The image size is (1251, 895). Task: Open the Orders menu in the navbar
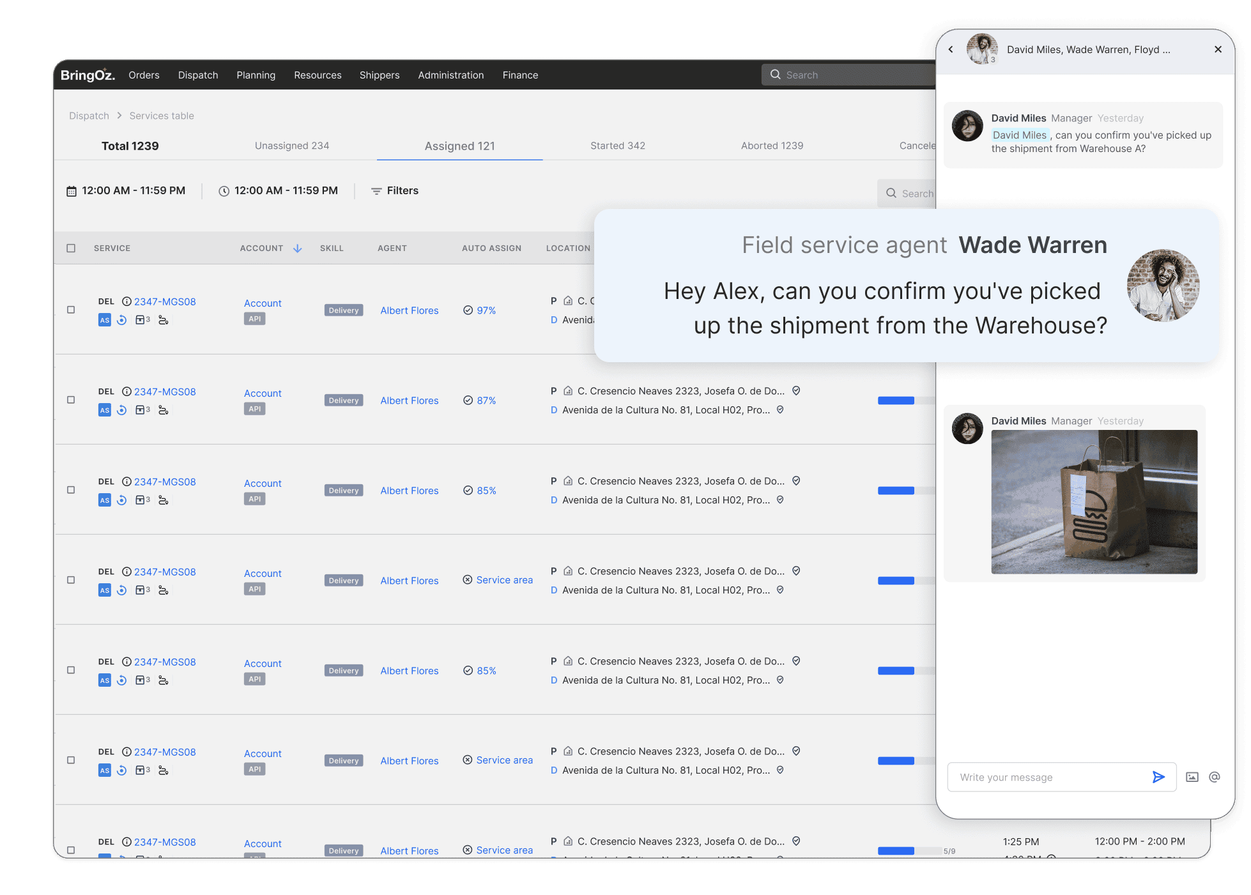(144, 75)
